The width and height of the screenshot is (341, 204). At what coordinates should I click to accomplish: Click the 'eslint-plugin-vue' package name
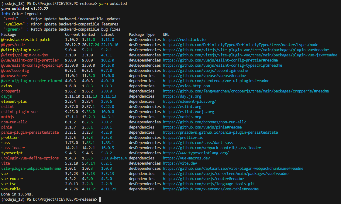tap(19, 112)
